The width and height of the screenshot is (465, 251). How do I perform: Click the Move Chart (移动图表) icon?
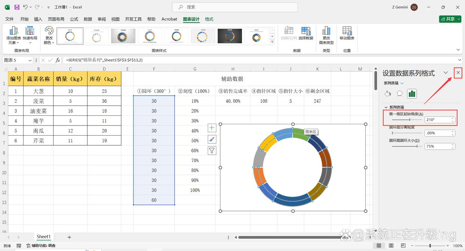coord(347,34)
